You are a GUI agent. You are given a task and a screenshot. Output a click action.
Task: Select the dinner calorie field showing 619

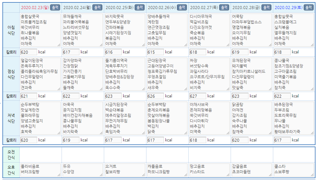[71, 140]
